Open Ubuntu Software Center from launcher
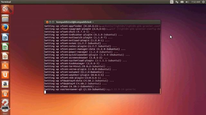 coord(5,65)
